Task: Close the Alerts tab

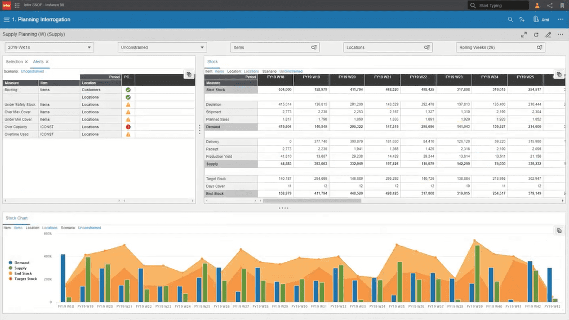Action: click(x=47, y=61)
